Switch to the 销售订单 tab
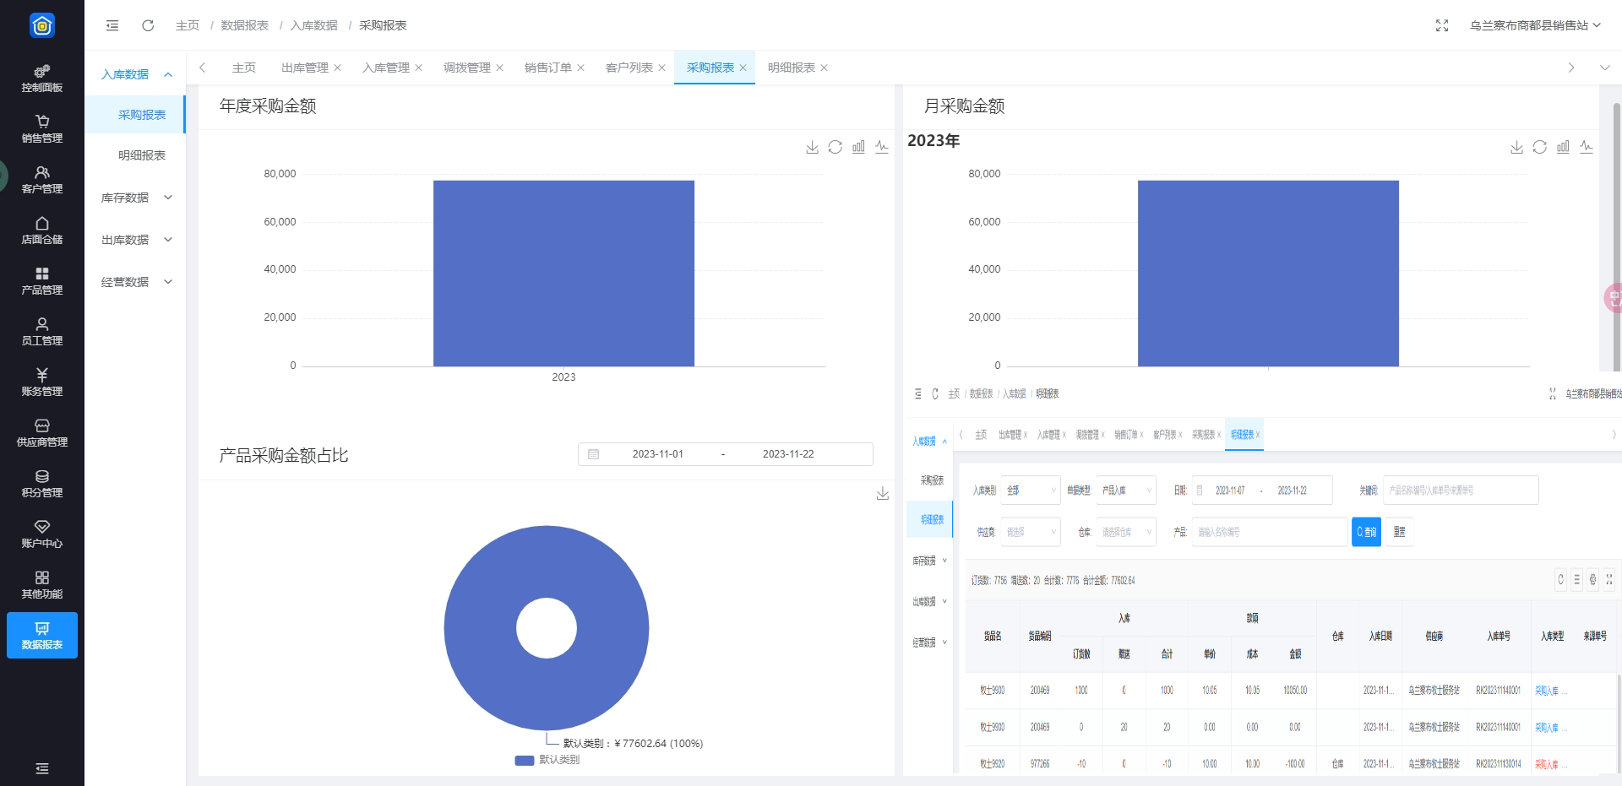Screen dimensions: 1622x786 [547, 68]
